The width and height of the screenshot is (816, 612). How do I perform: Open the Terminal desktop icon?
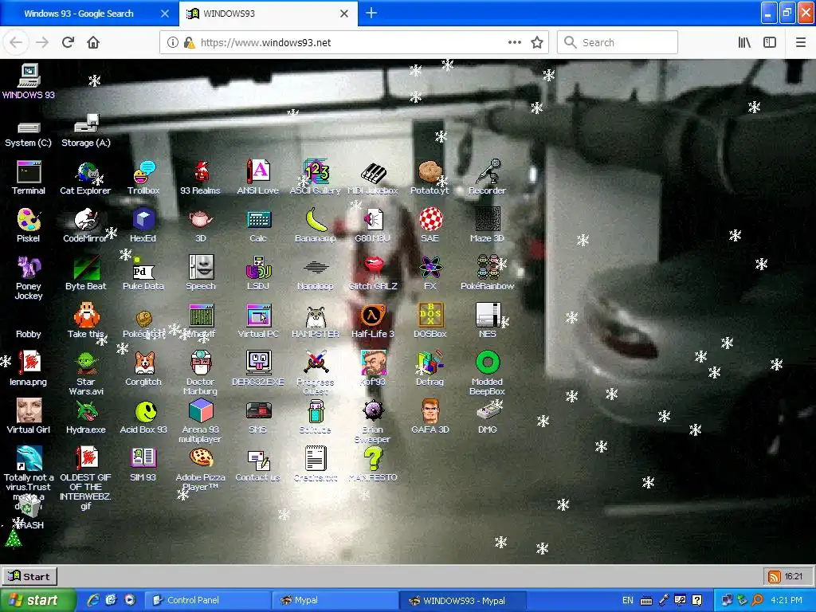pos(29,178)
